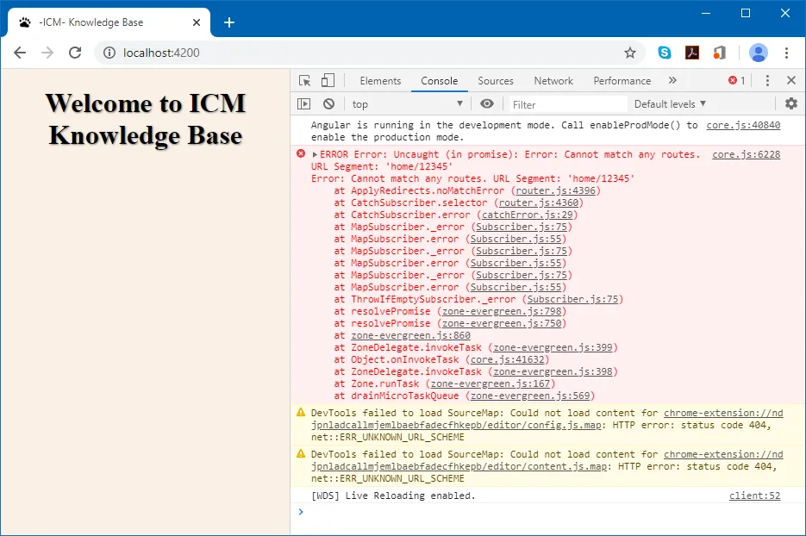The height and width of the screenshot is (536, 806).
Task: Switch to the Performance tab
Action: (x=622, y=81)
